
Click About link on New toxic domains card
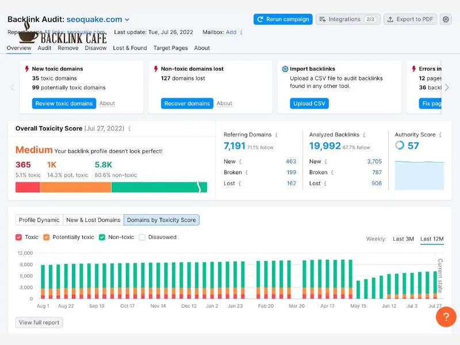pos(107,103)
